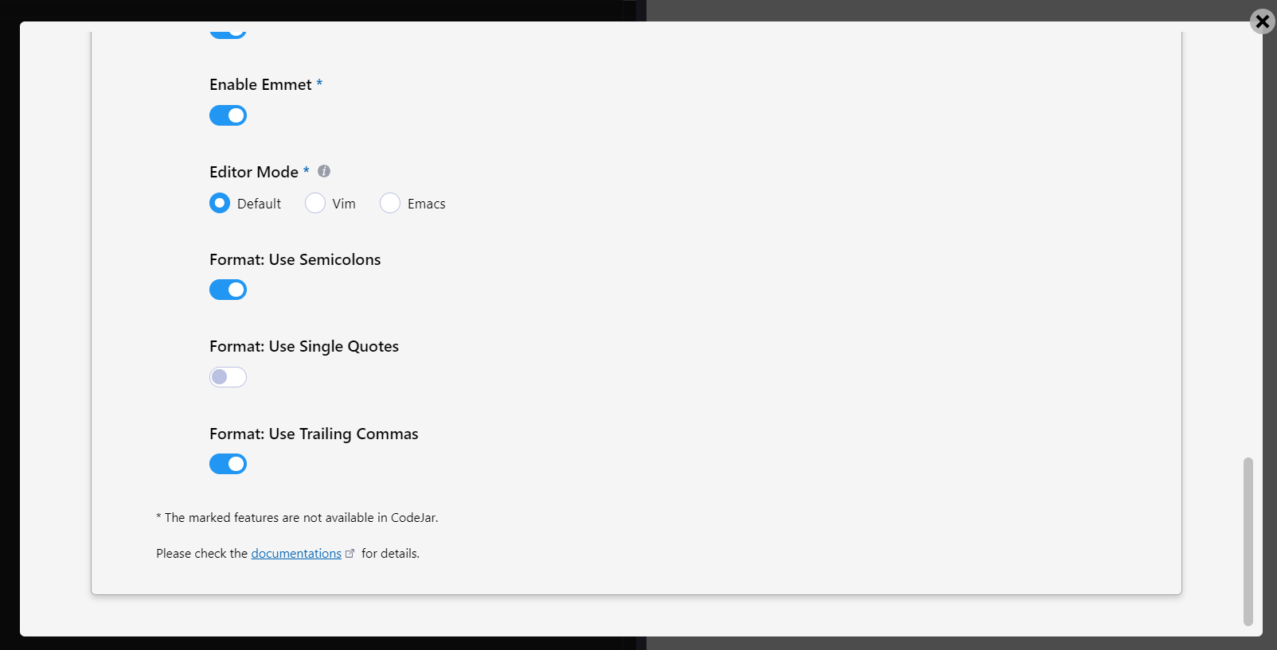
Task: Click the Editor Mode heading label
Action: click(254, 173)
